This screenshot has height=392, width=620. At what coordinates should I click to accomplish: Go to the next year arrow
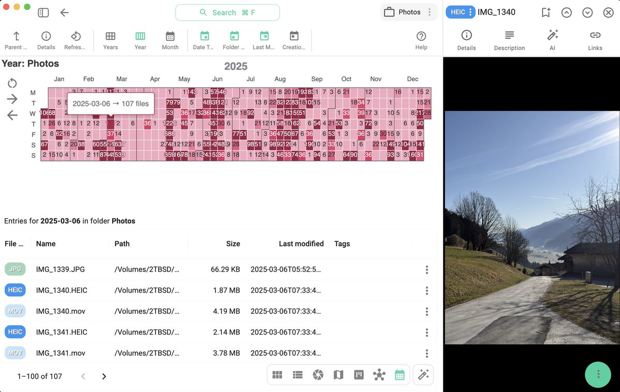point(12,99)
